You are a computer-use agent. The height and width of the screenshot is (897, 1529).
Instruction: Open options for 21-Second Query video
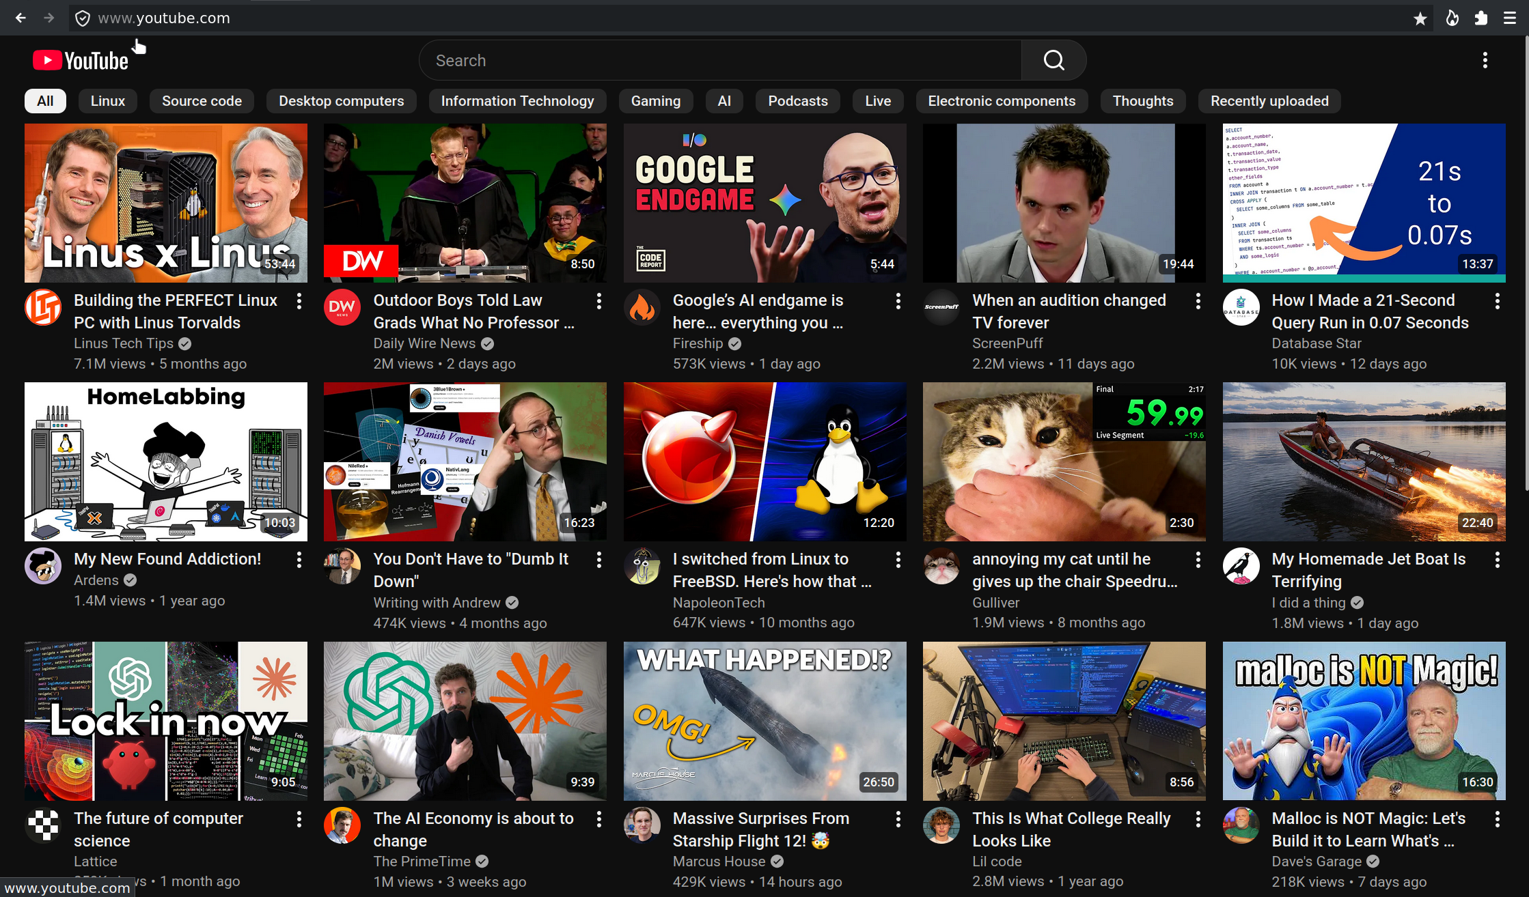(1498, 301)
